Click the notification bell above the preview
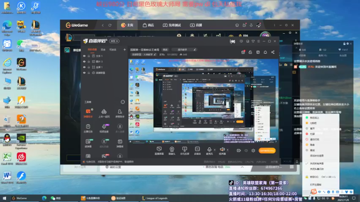The height and width of the screenshot is (202, 360). pos(265,52)
